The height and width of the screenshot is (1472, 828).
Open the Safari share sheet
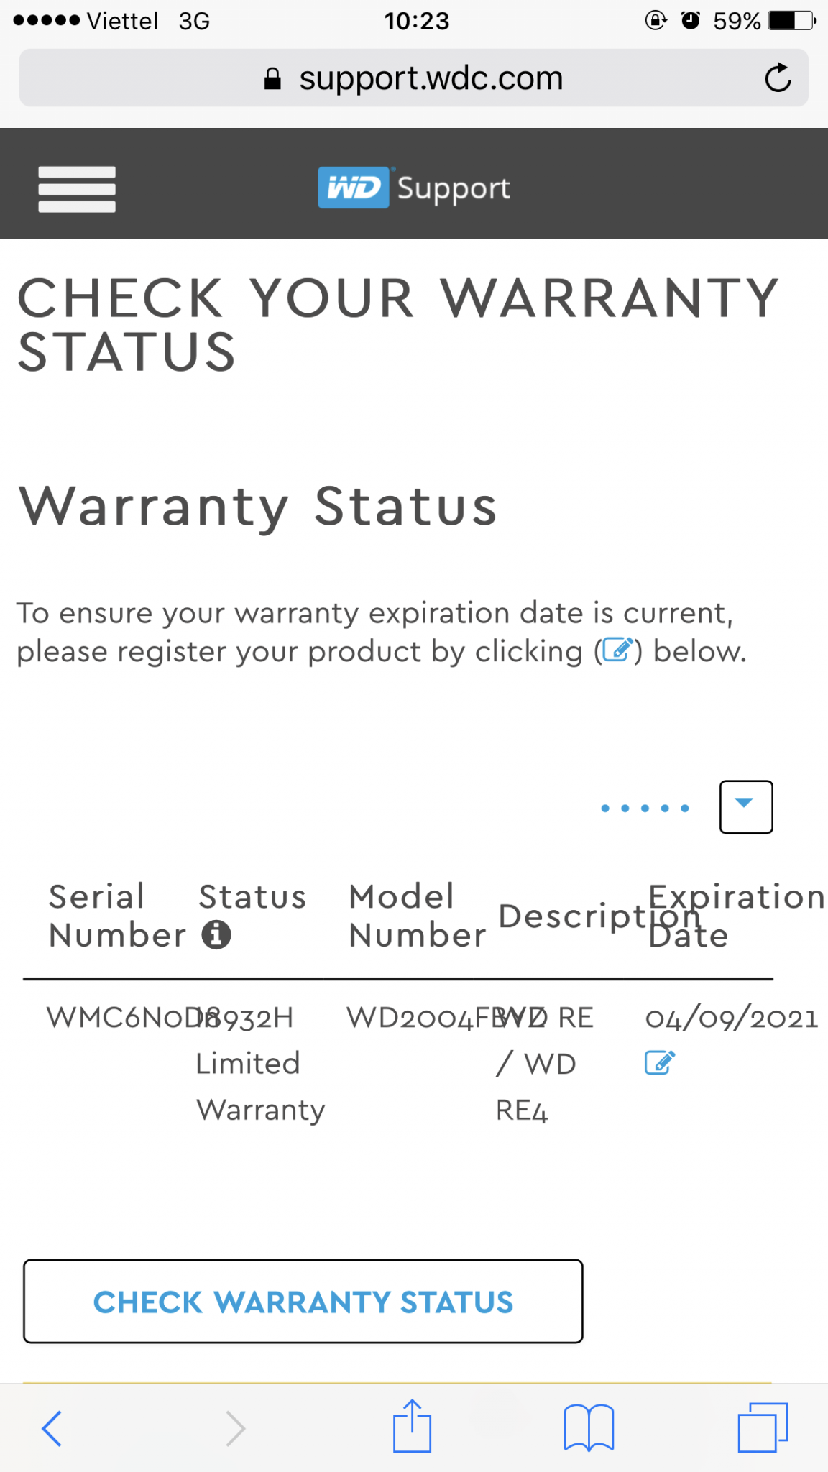pos(412,1426)
